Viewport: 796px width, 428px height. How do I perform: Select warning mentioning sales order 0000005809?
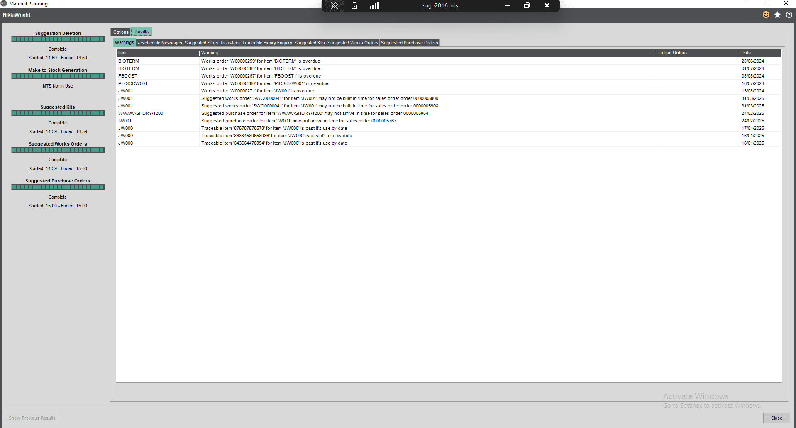pyautogui.click(x=449, y=98)
